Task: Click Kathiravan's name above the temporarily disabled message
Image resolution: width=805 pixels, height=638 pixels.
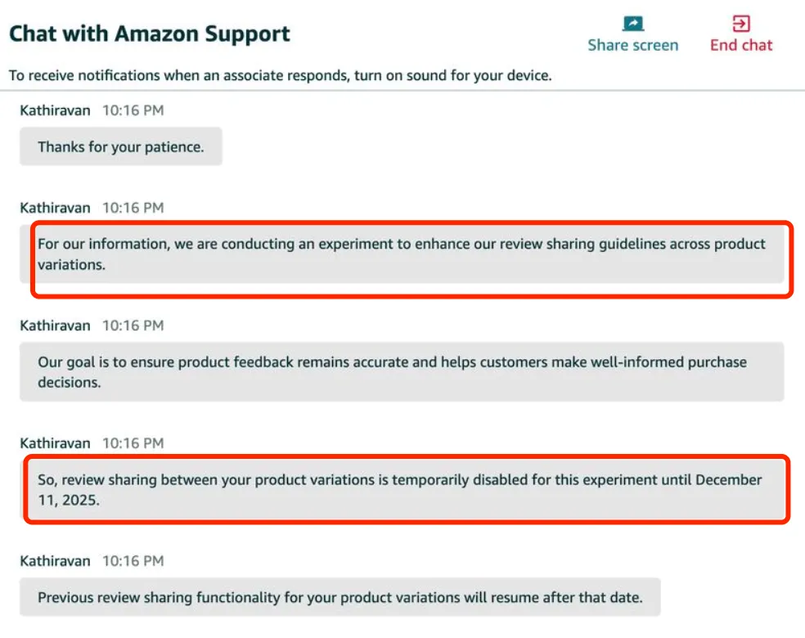Action: point(55,443)
